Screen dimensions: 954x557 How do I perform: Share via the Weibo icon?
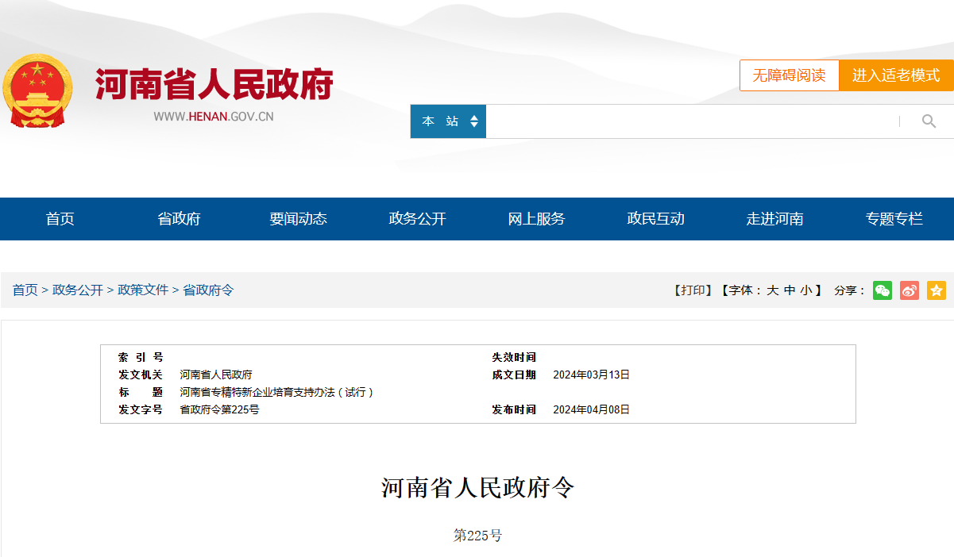coord(910,290)
